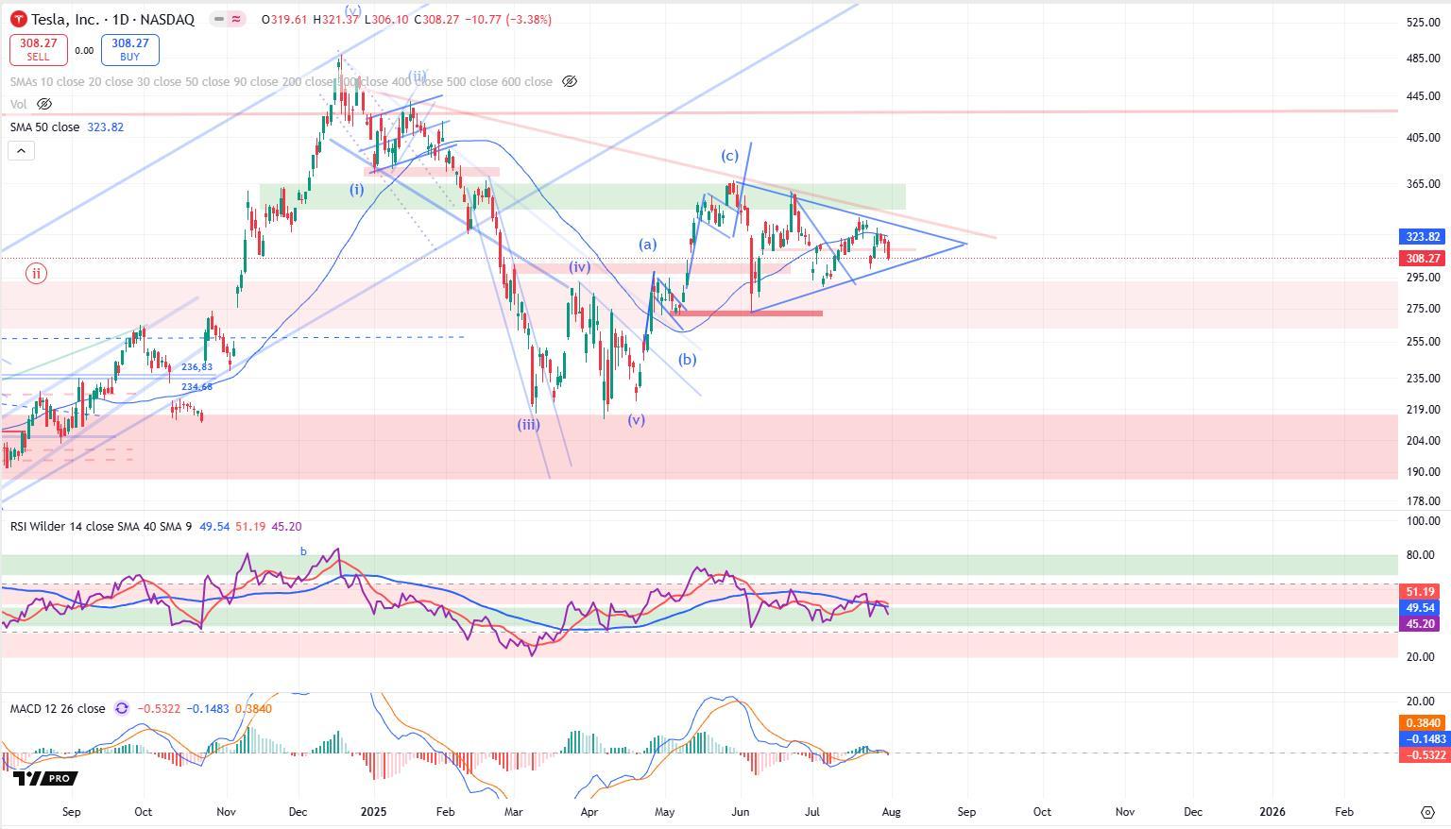Select the (a) wave label
1451x829 pixels.
pyautogui.click(x=647, y=244)
